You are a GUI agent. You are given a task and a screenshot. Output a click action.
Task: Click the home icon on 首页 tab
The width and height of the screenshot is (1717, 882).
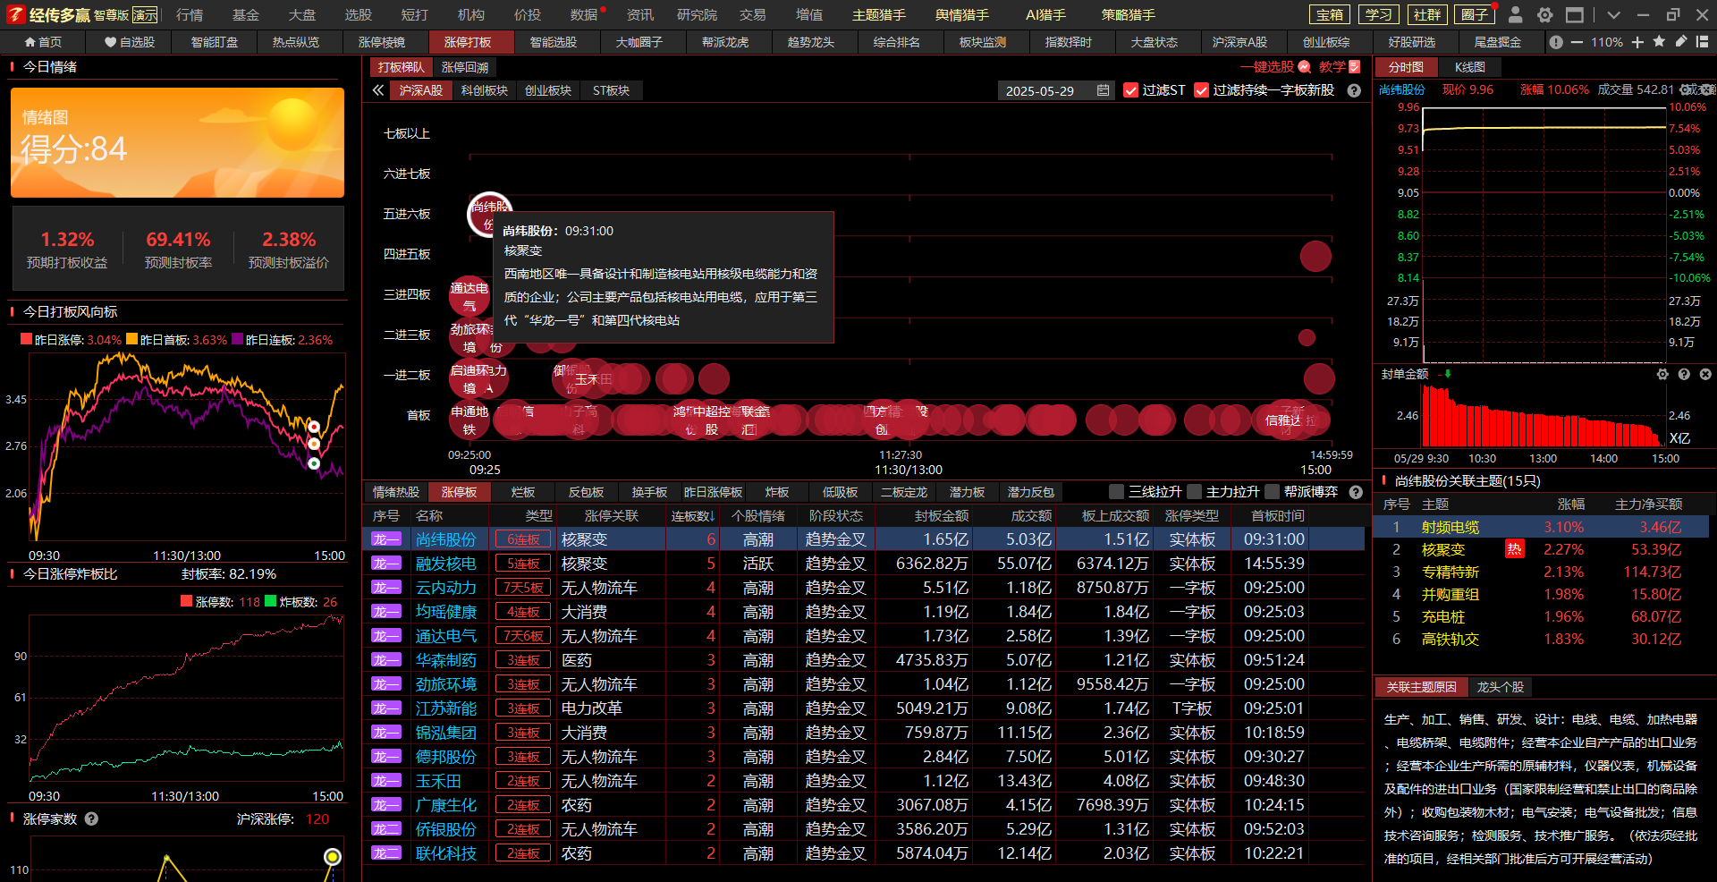pos(30,42)
